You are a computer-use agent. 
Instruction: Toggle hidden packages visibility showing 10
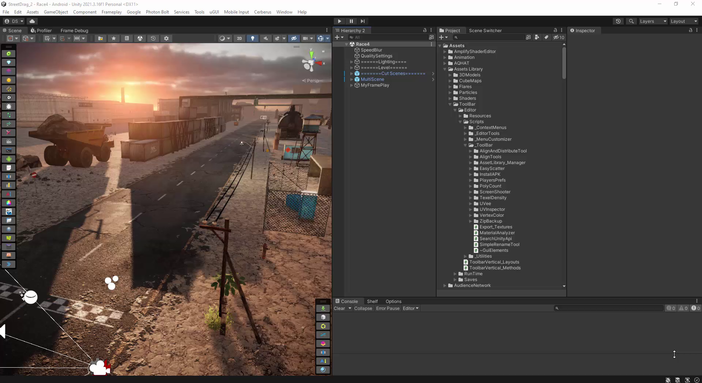pos(559,37)
